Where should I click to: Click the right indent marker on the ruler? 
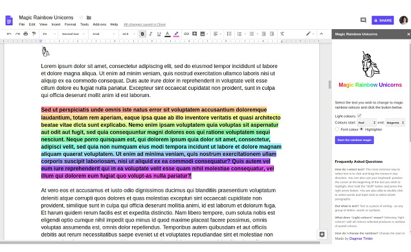point(282,41)
